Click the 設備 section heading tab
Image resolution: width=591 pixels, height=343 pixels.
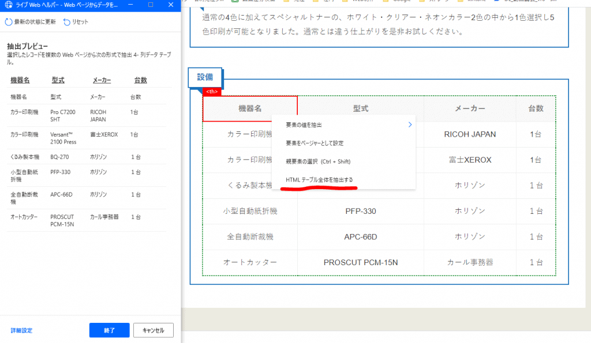tap(205, 77)
